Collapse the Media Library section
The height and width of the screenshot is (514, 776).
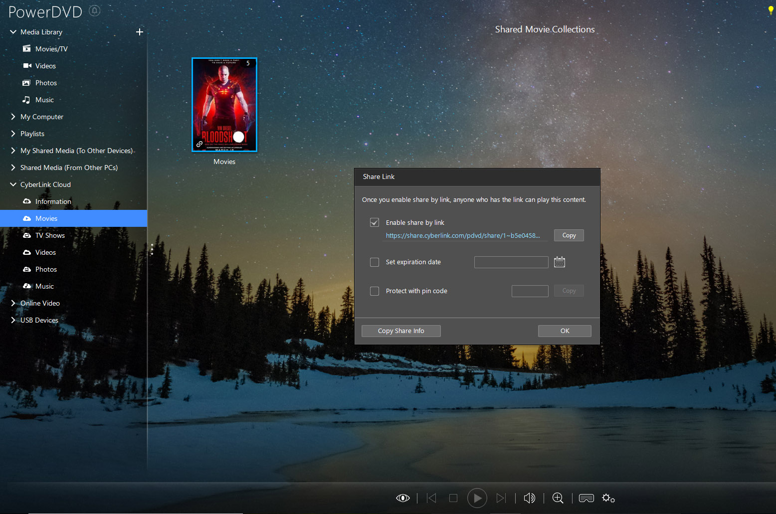click(x=13, y=32)
